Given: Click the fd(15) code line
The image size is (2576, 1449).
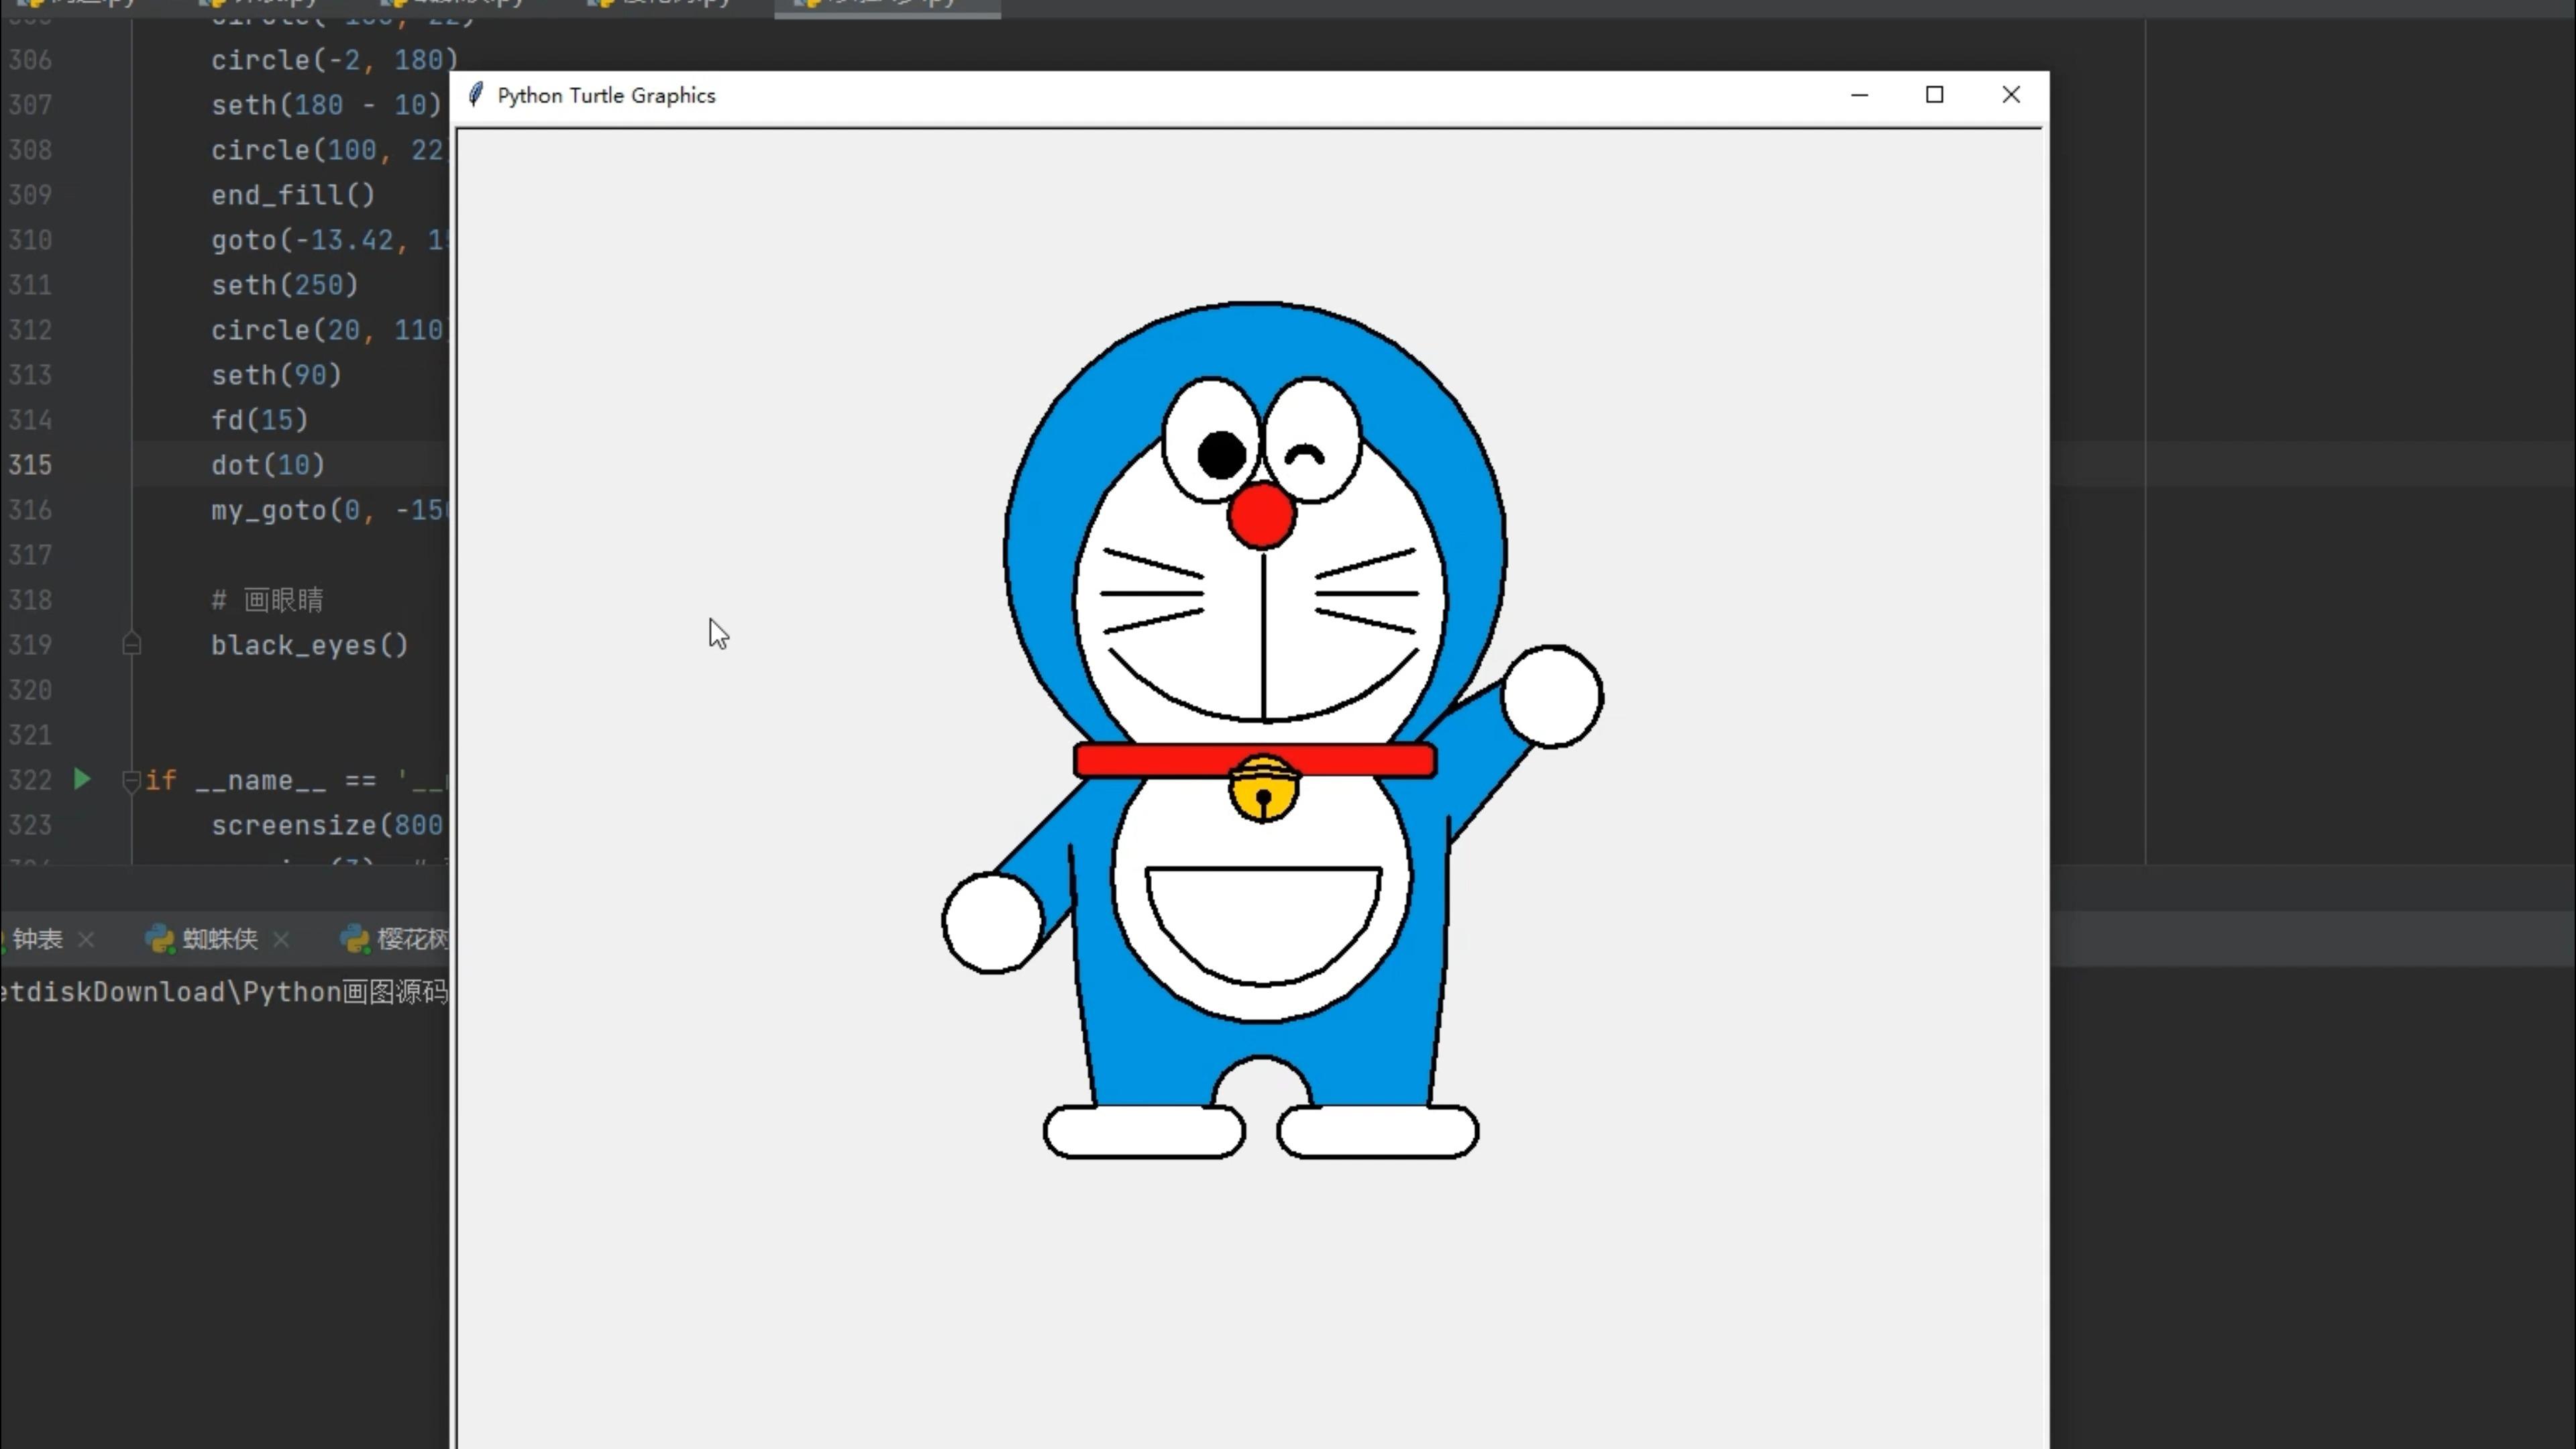Looking at the screenshot, I should click(x=260, y=420).
